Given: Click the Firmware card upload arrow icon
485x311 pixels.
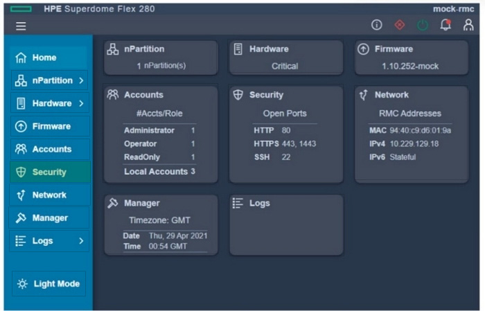Looking at the screenshot, I should point(363,49).
